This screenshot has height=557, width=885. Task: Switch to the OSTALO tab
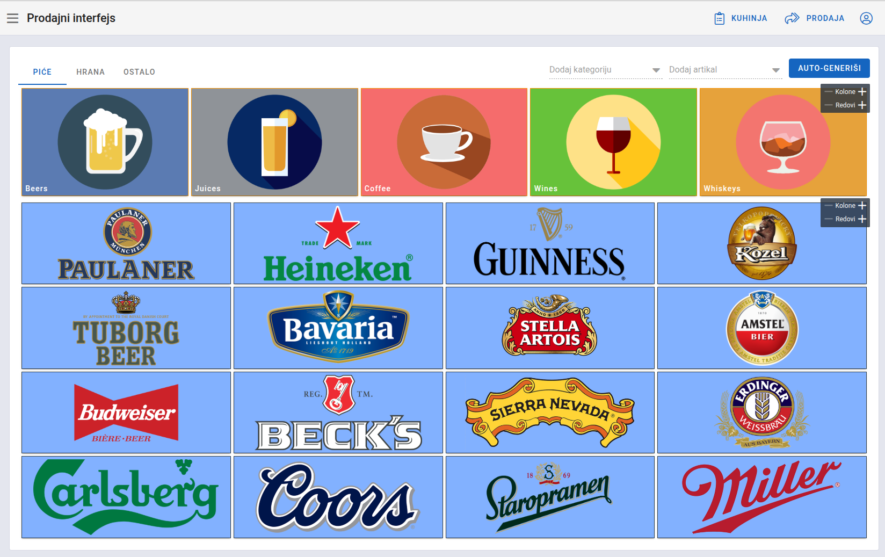[x=139, y=72]
